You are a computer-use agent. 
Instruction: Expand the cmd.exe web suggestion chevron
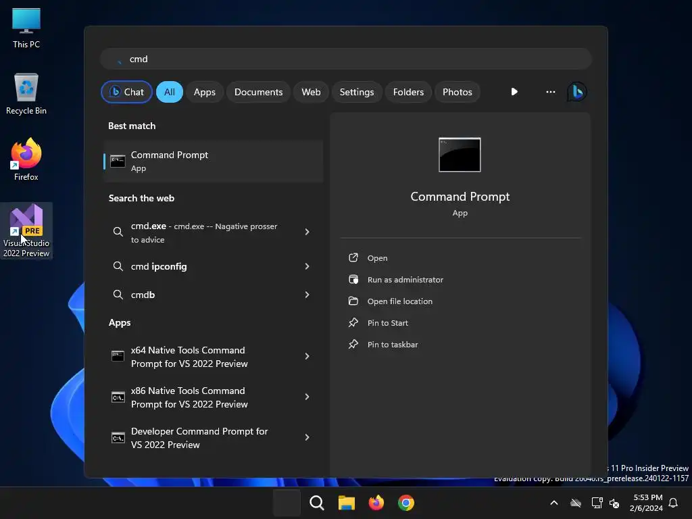coord(307,232)
